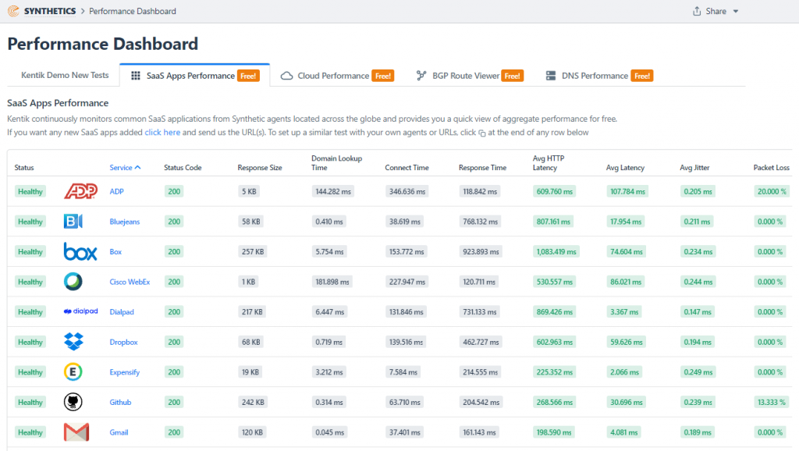The height and width of the screenshot is (451, 799).
Task: Click the Dropbox logo icon
Action: (73, 342)
